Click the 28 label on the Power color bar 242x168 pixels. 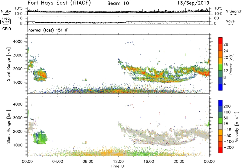coord(226,44)
